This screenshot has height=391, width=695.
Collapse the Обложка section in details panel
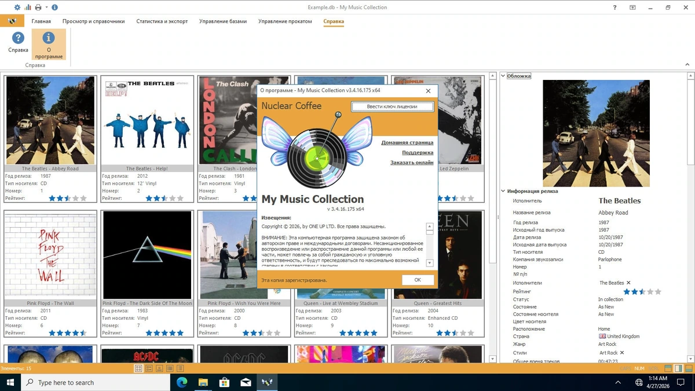(x=503, y=76)
